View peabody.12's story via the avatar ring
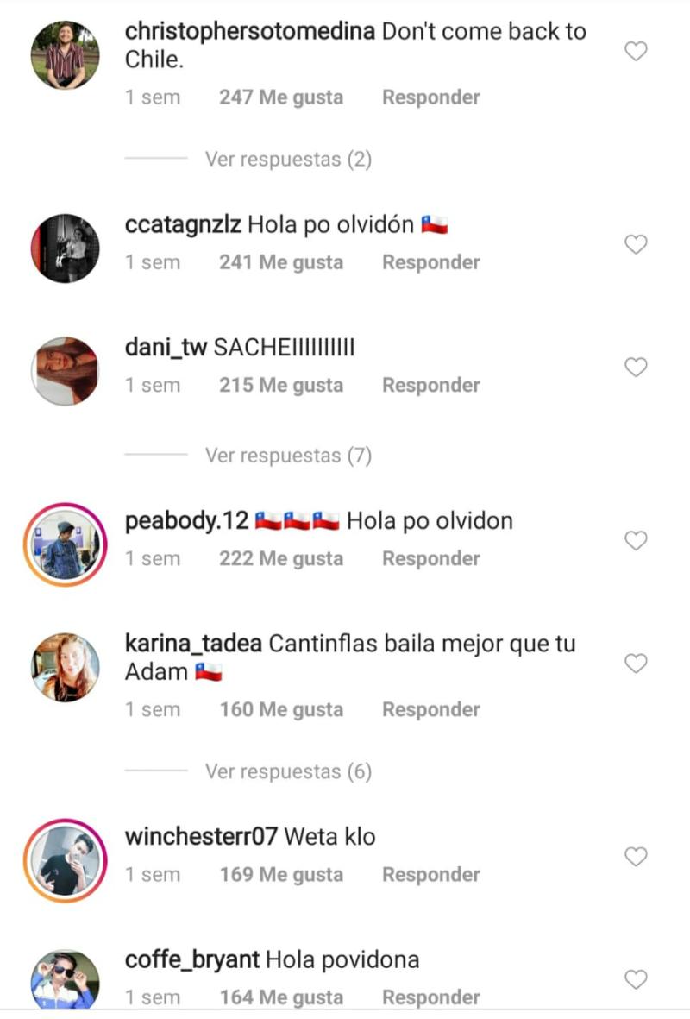690x1019 pixels. click(x=65, y=544)
